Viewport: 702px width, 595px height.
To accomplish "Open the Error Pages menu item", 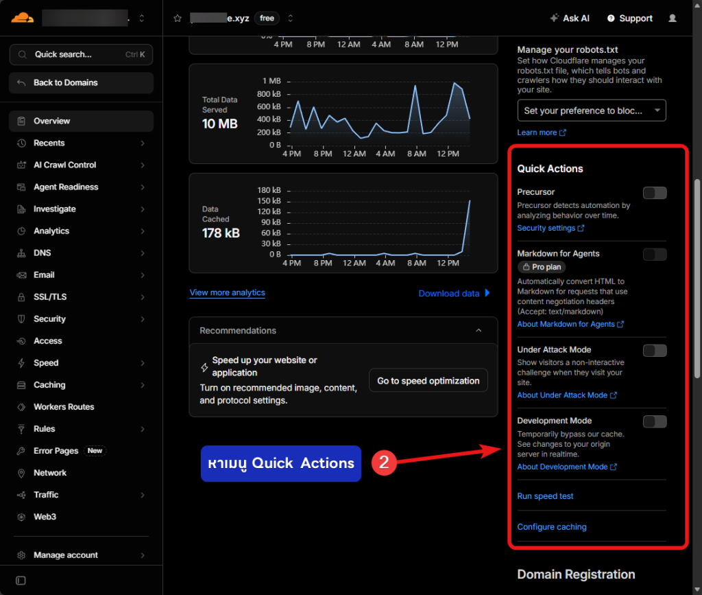I will tap(81, 451).
